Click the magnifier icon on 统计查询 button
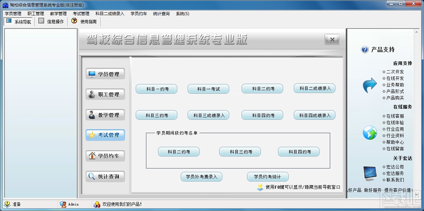Viewport: 424px width, 211px height. [92, 176]
